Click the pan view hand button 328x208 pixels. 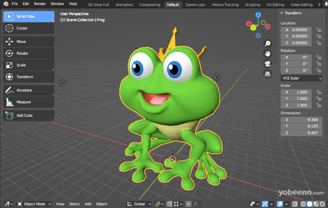coord(268,54)
